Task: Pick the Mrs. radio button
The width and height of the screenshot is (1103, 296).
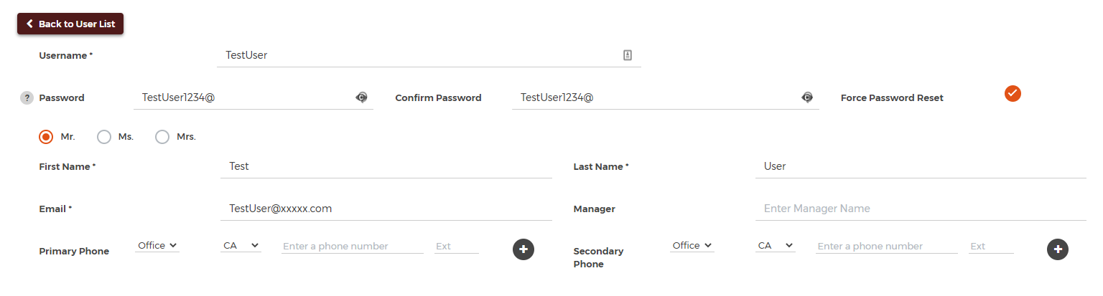Action: point(162,136)
